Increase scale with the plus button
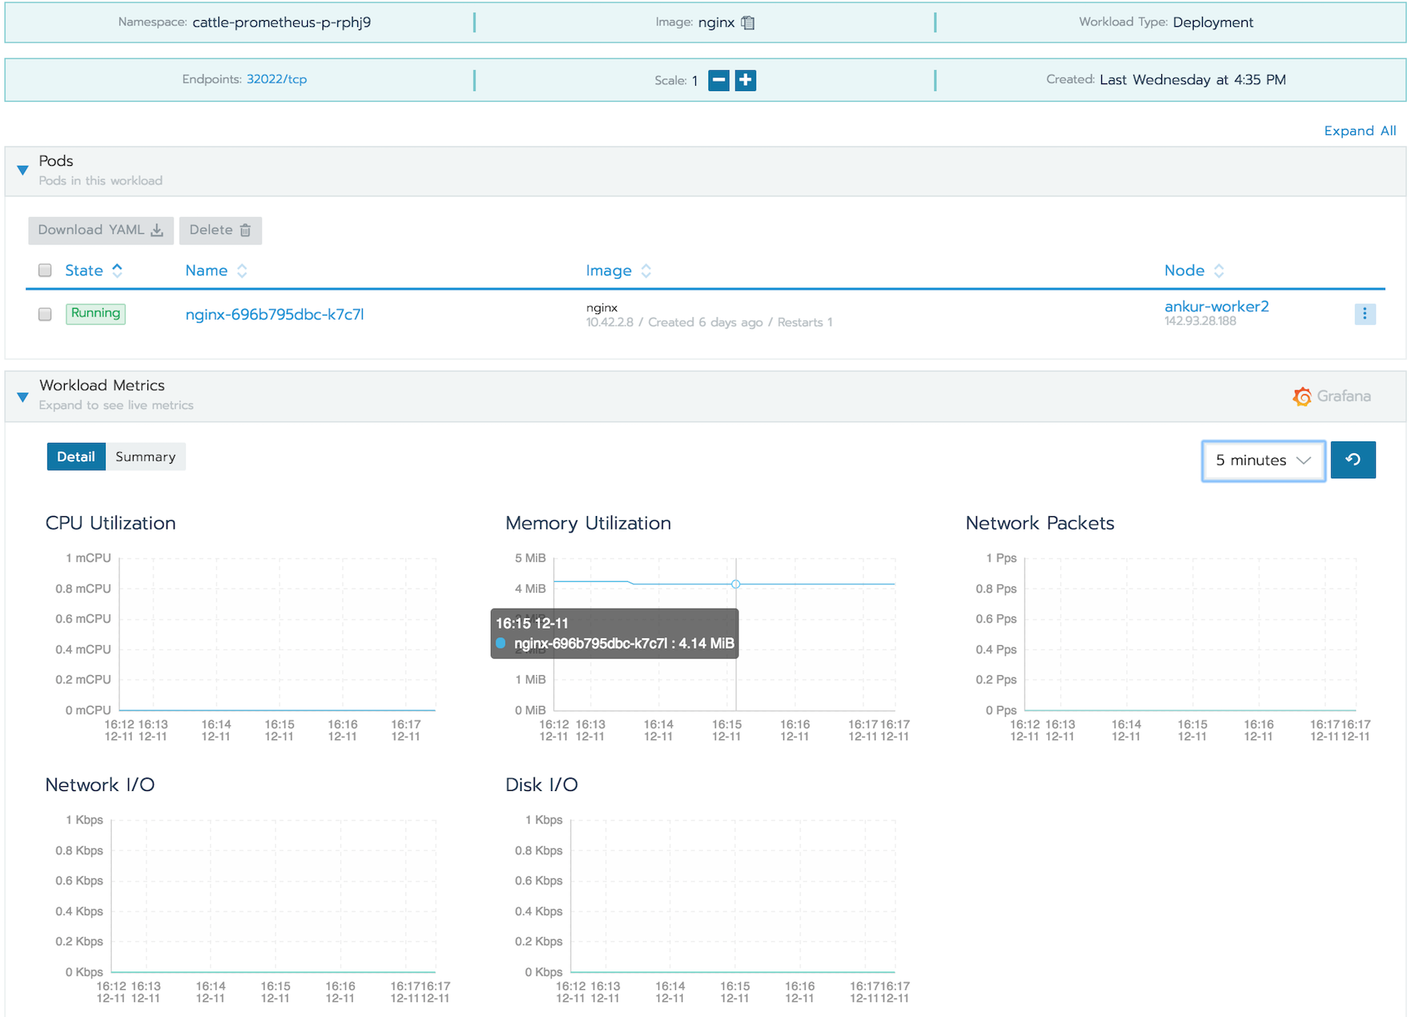Image resolution: width=1409 pixels, height=1017 pixels. click(745, 80)
